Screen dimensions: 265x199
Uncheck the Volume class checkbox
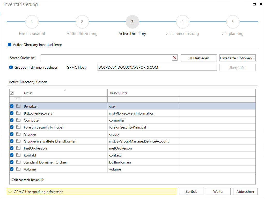click(x=12, y=169)
